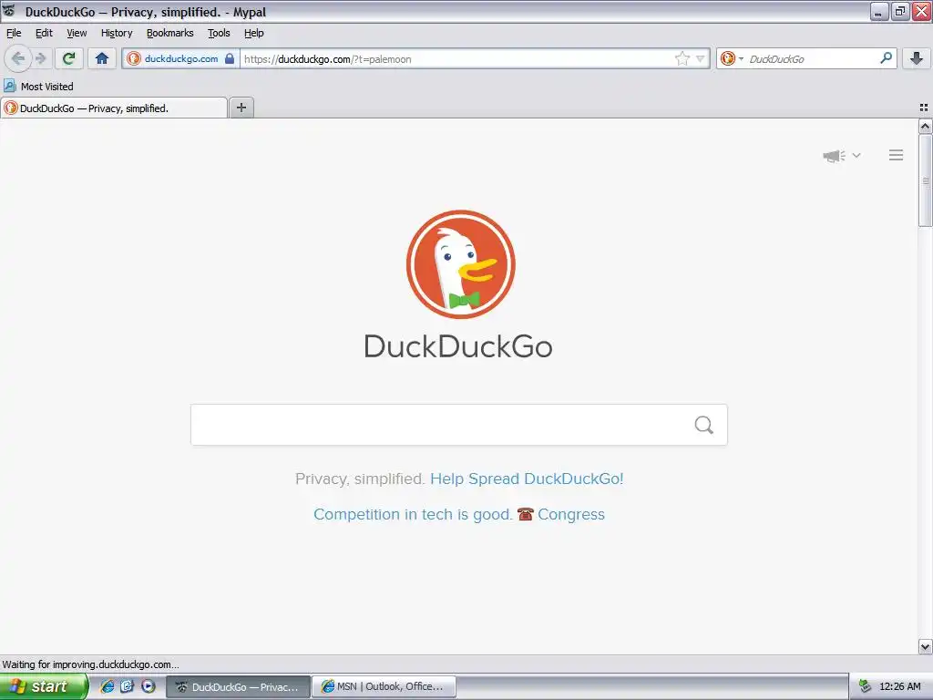Open the Edit menu
This screenshot has height=700, width=933.
pos(44,33)
